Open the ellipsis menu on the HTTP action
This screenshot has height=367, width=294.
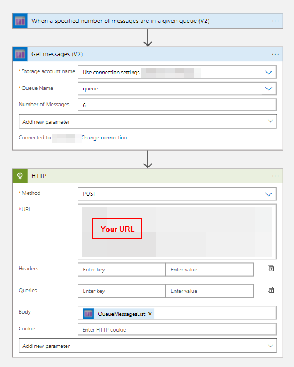tap(275, 176)
